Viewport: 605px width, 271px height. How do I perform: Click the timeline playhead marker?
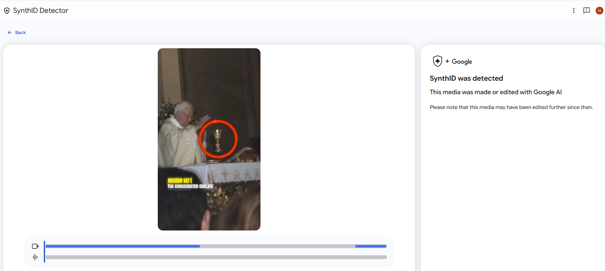click(x=44, y=252)
